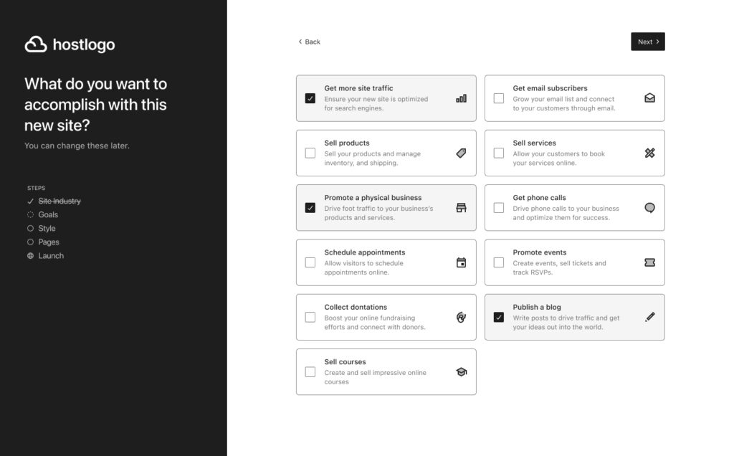Open the Style step
This screenshot has width=734, height=456.
click(x=47, y=229)
